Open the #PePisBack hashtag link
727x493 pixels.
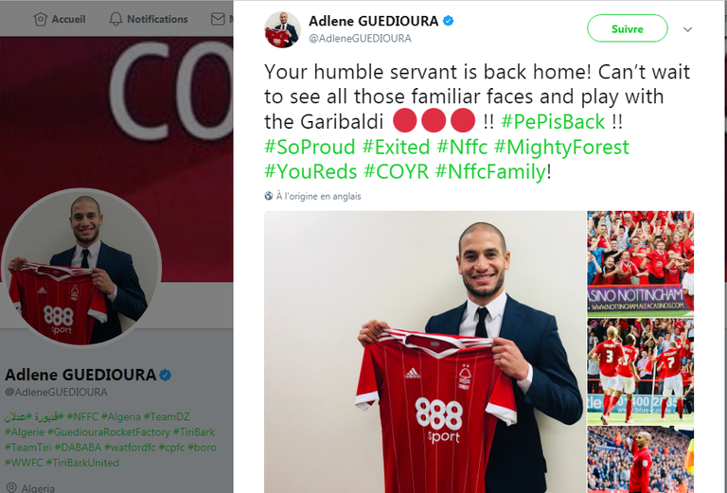553,122
